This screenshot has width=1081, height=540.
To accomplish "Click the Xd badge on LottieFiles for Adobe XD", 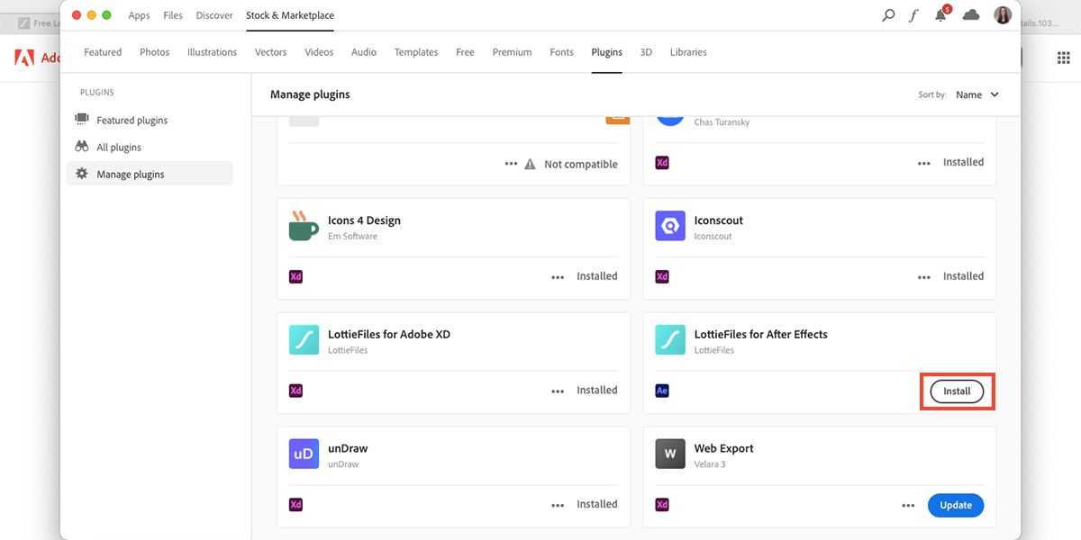I will click(x=295, y=391).
